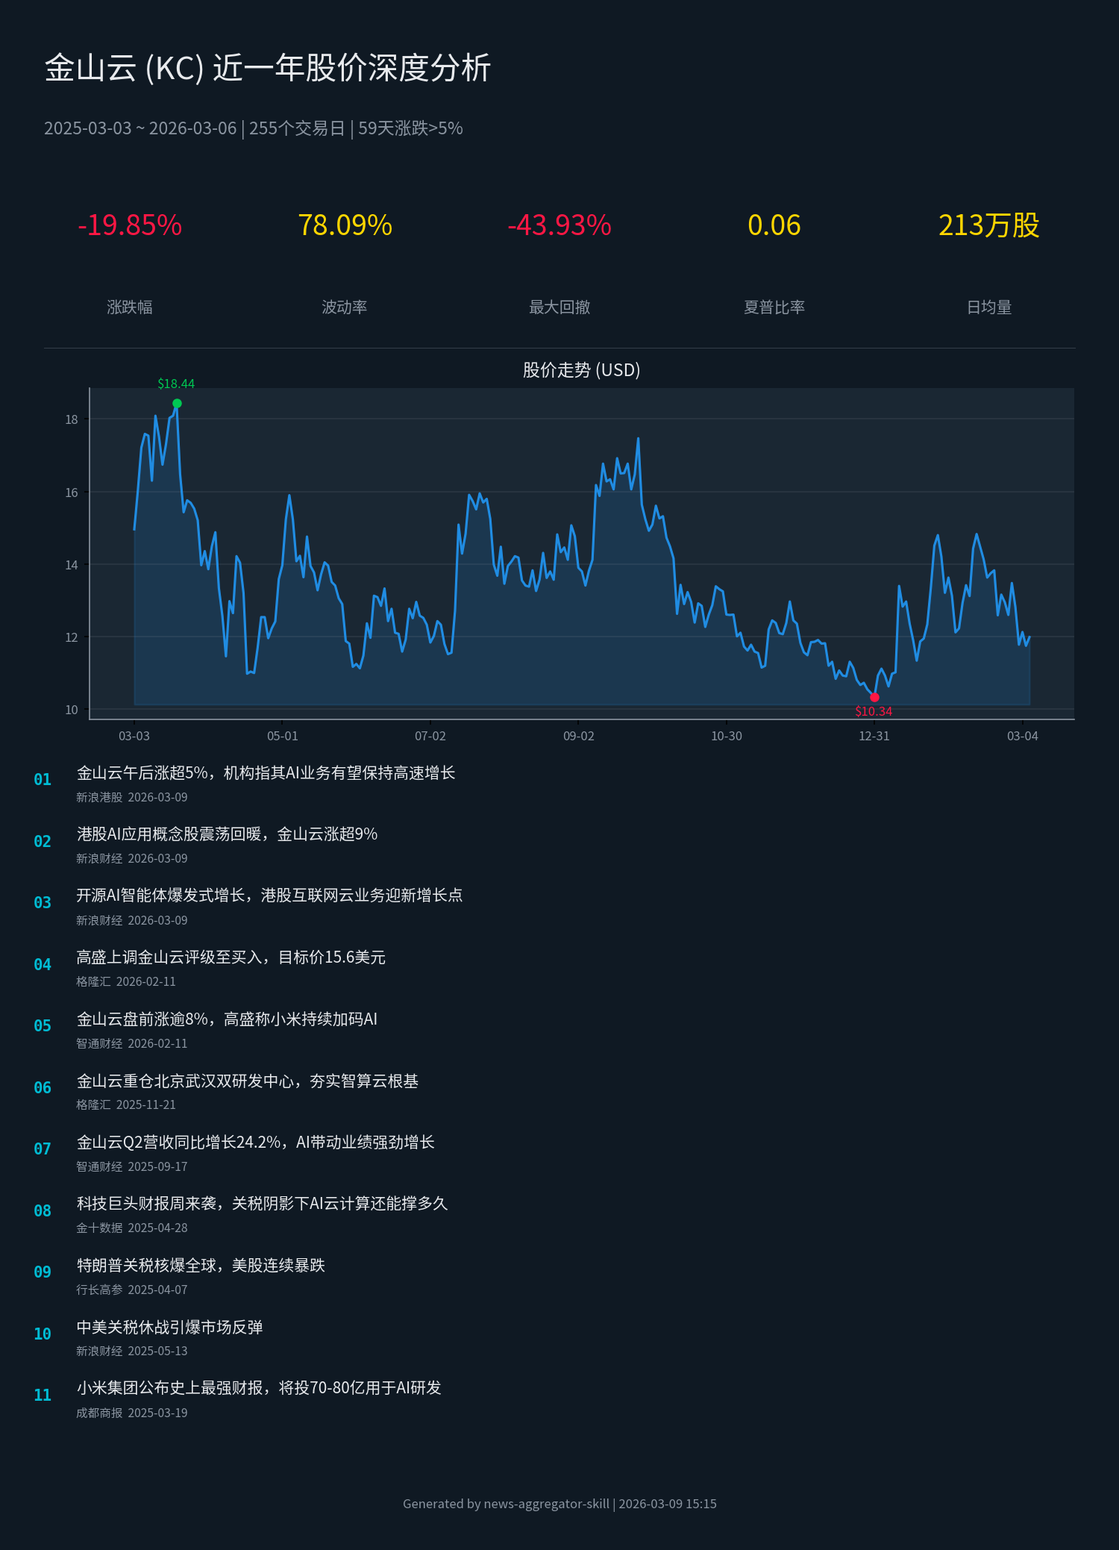Click the 12-31 x-axis date label
The height and width of the screenshot is (1550, 1119).
pos(874,737)
